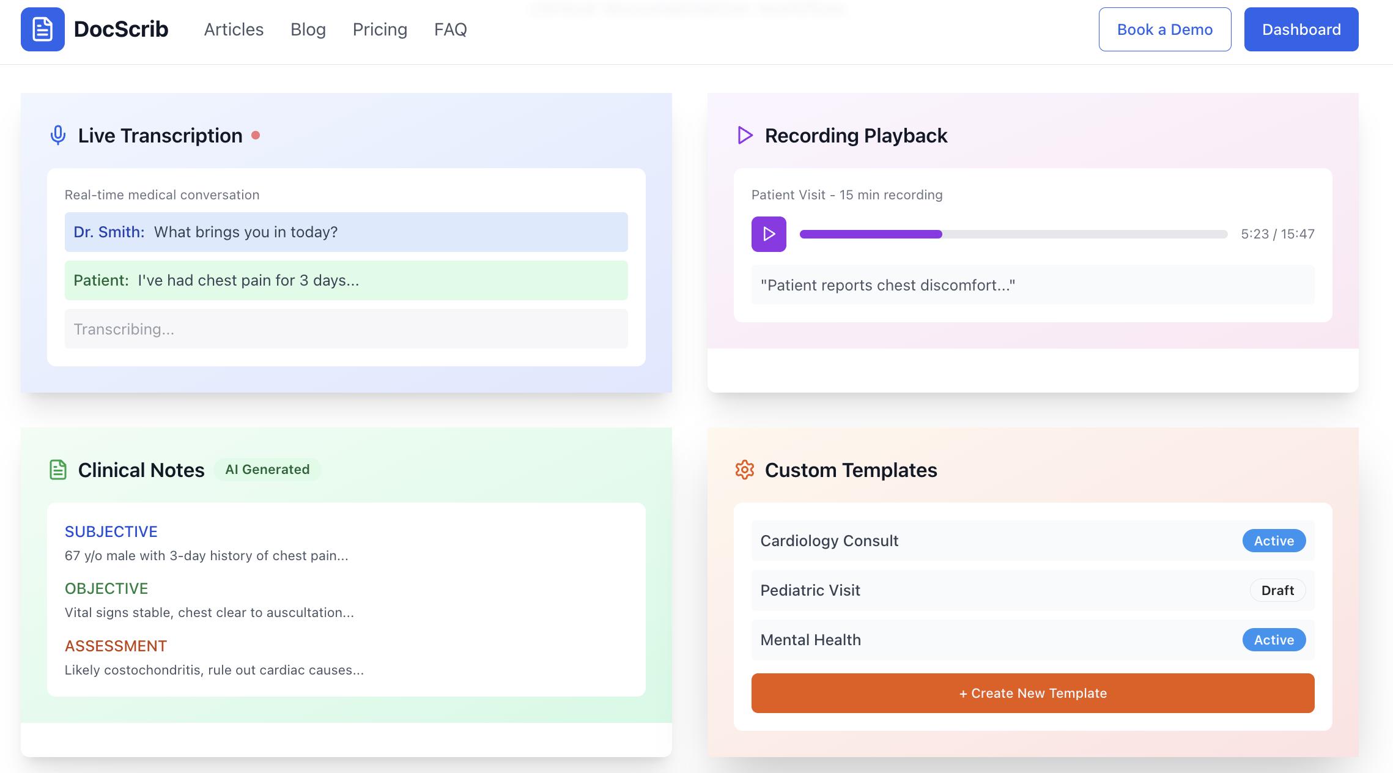Toggle the Mental Health Active badge
This screenshot has width=1393, height=773.
[1274, 640]
